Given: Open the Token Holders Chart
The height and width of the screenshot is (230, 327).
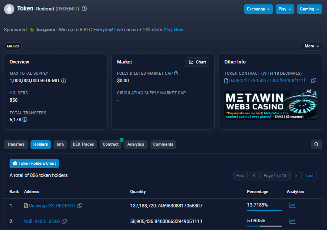Looking at the screenshot, I should click(x=34, y=163).
